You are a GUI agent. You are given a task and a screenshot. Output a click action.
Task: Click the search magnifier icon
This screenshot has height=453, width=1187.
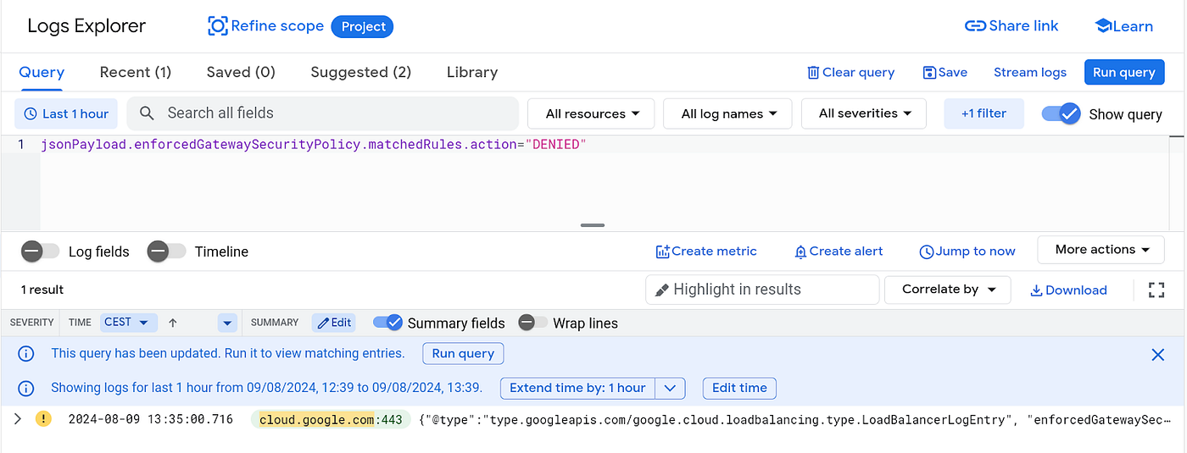[x=147, y=113]
